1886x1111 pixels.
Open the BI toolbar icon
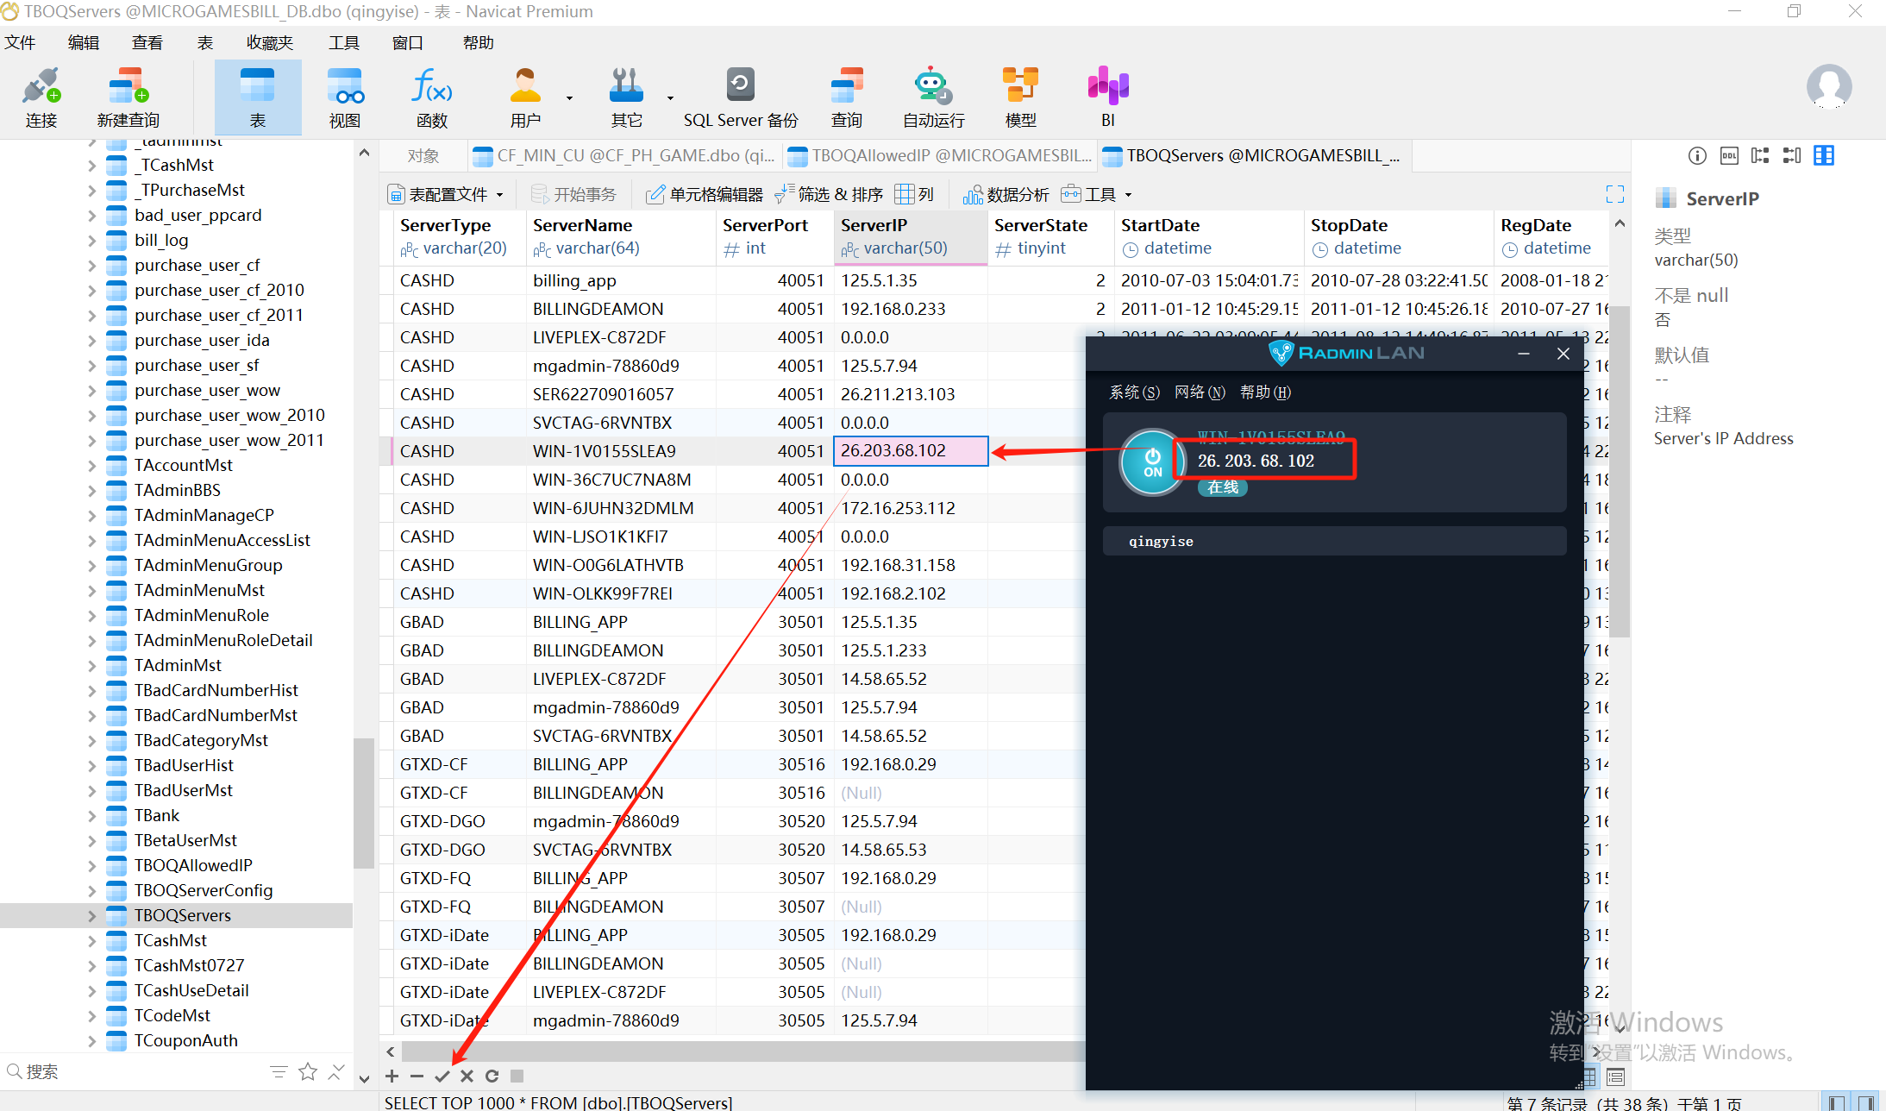(1107, 97)
